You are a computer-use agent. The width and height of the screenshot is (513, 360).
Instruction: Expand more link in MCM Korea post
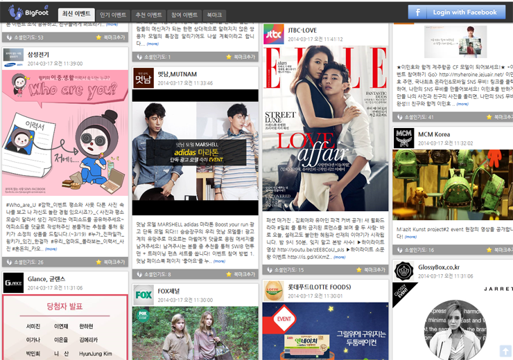click(x=410, y=237)
